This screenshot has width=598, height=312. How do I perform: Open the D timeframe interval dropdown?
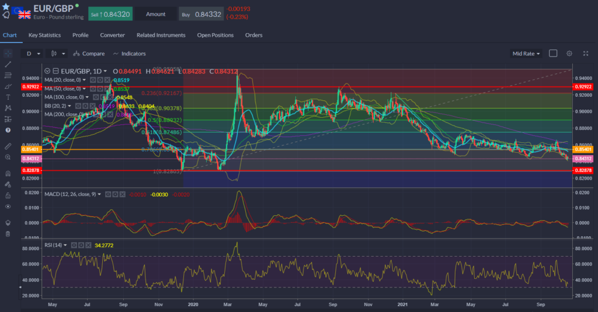click(32, 53)
